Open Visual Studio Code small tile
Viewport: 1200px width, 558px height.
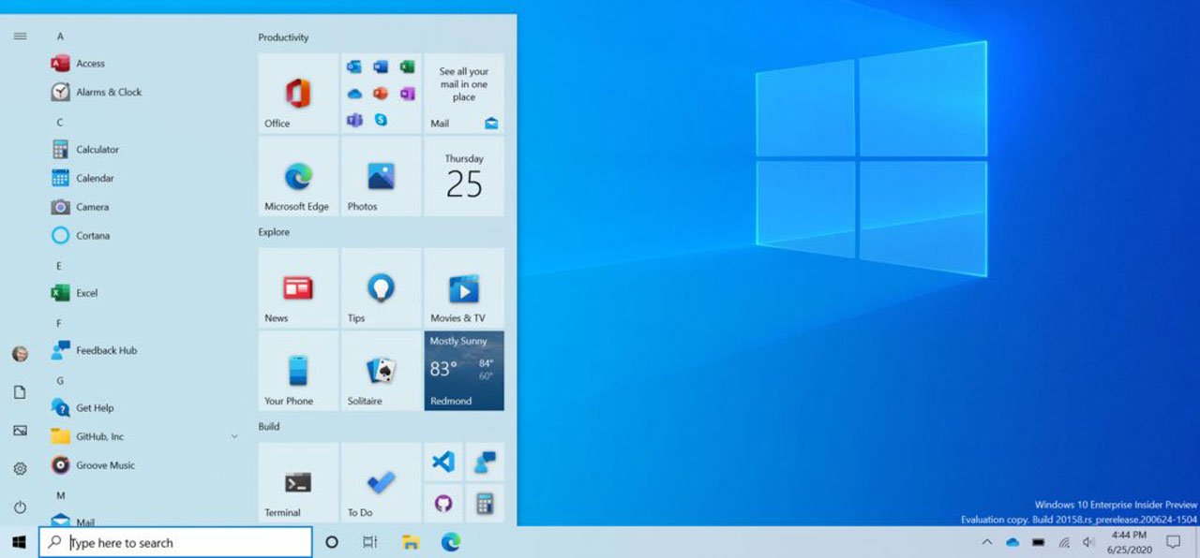443,462
